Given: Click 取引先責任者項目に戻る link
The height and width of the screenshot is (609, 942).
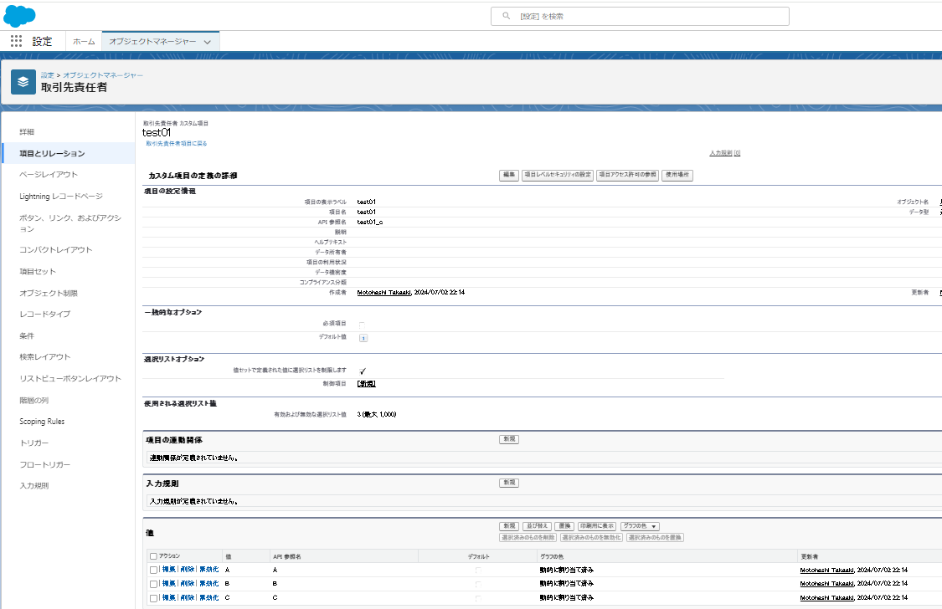Looking at the screenshot, I should pos(176,143).
